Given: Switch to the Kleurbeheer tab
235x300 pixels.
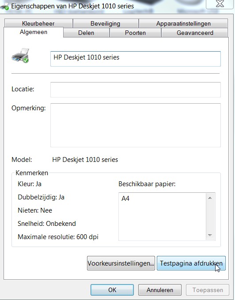Looking at the screenshot, I should click(x=38, y=23).
